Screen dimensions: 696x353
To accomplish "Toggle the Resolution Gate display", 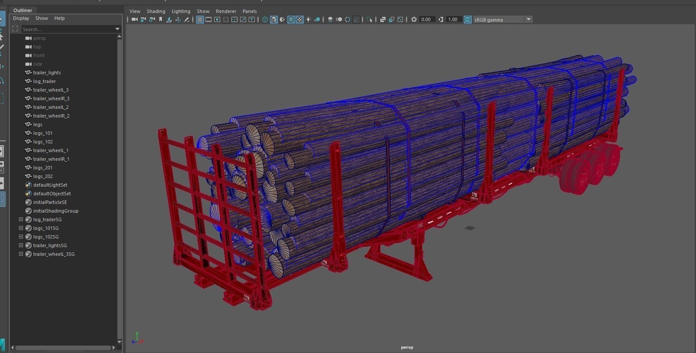I will pos(217,19).
